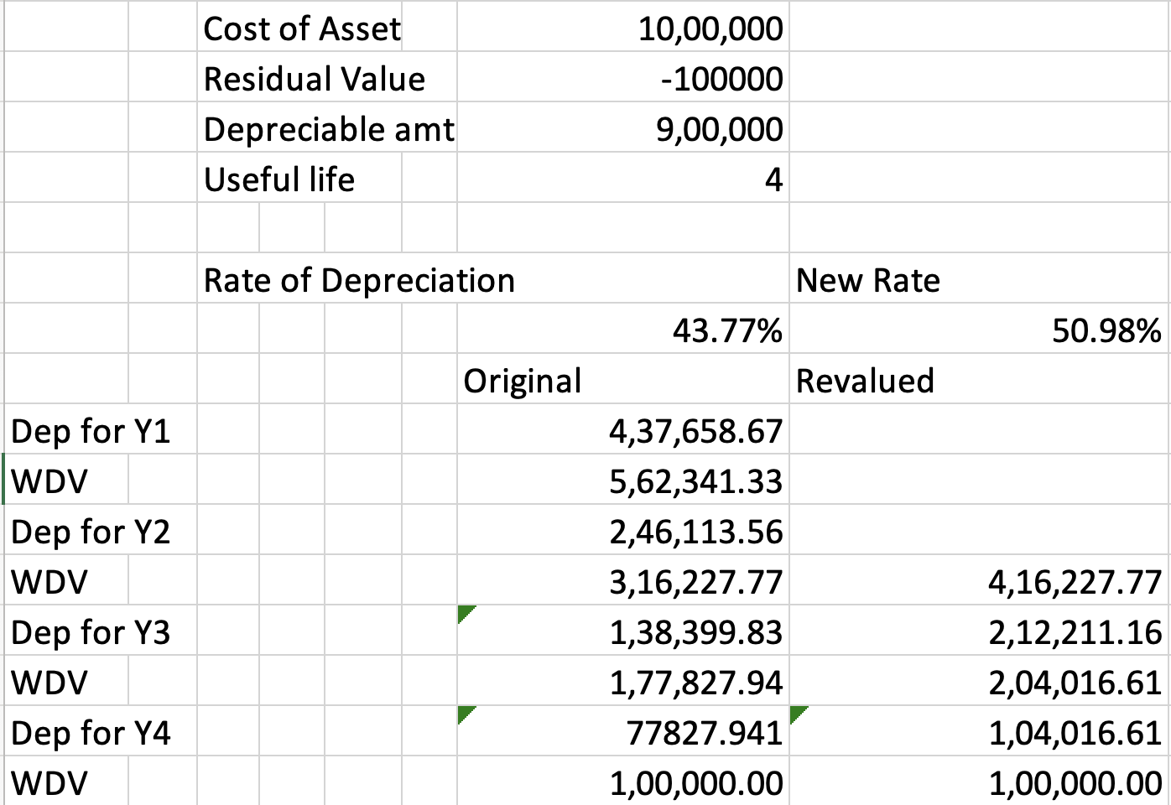Click the green error marker beside 1,38,399.83
The image size is (1171, 805).
tap(465, 613)
